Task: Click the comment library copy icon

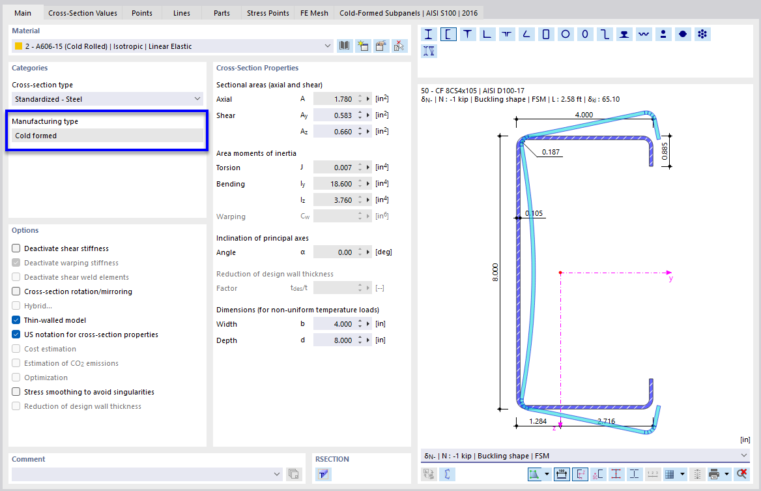Action: point(294,474)
